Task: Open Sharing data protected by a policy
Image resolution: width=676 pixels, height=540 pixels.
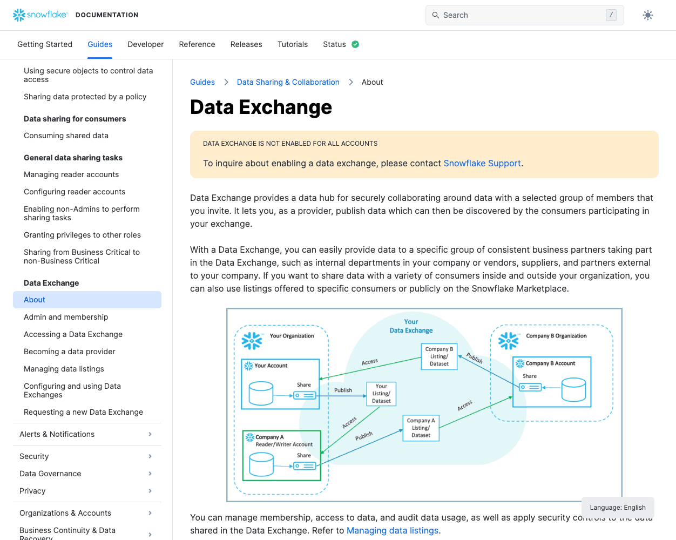Action: [85, 97]
